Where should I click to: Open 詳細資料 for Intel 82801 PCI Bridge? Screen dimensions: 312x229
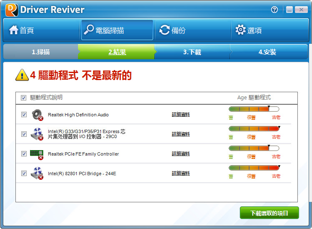181,173
